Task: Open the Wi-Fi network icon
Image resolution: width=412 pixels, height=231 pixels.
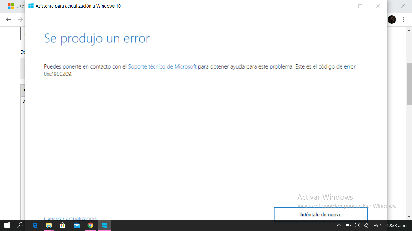Action: 366,225
